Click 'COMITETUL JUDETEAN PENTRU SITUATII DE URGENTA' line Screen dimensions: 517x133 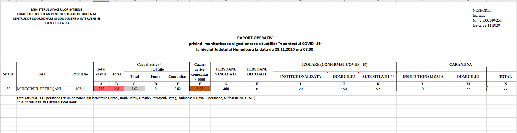56,14
